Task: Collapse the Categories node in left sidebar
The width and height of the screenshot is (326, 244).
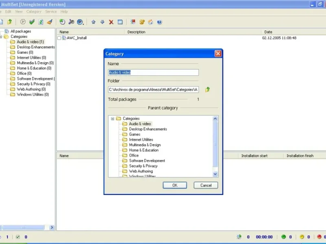Action: pos(1,37)
